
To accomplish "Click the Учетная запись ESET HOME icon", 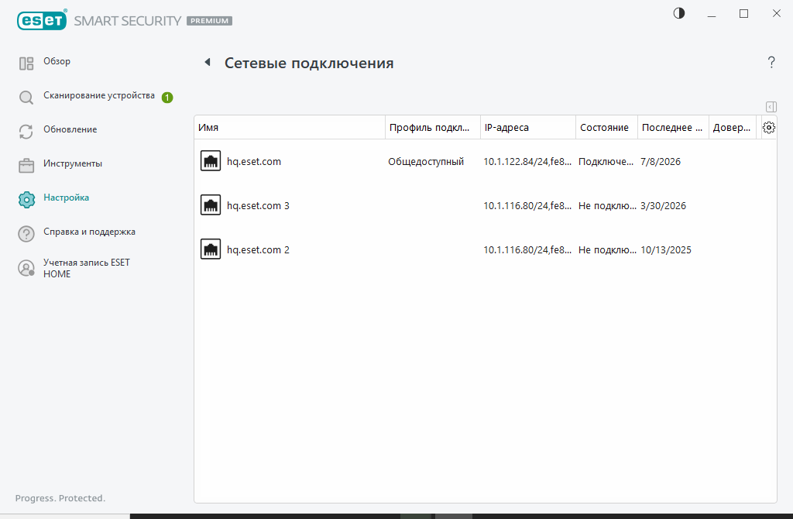I will coord(26,268).
